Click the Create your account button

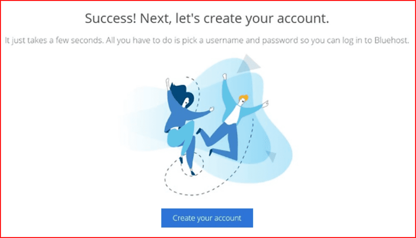coord(207,218)
